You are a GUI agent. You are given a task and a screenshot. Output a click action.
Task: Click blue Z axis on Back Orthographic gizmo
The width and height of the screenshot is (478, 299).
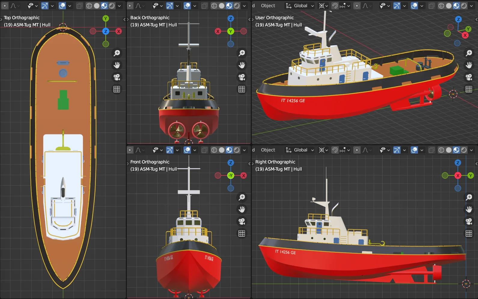(231, 18)
